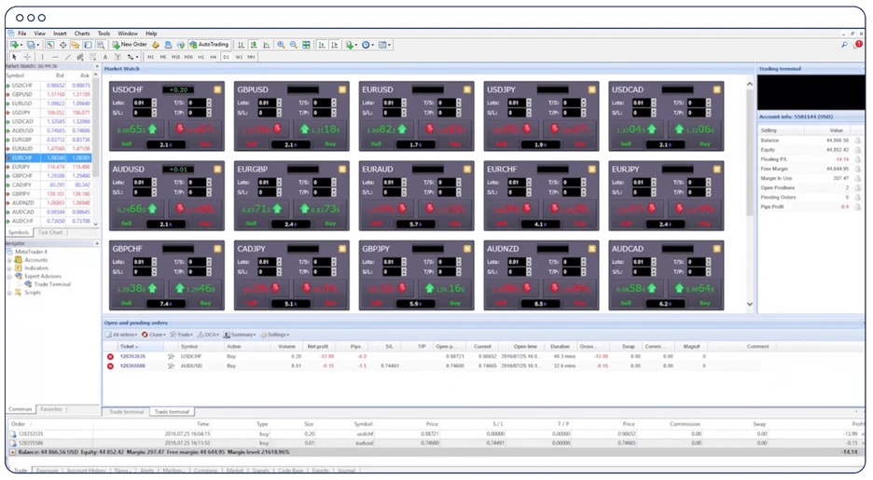Open the orders Settings dropdown
The width and height of the screenshot is (873, 480).
point(274,335)
